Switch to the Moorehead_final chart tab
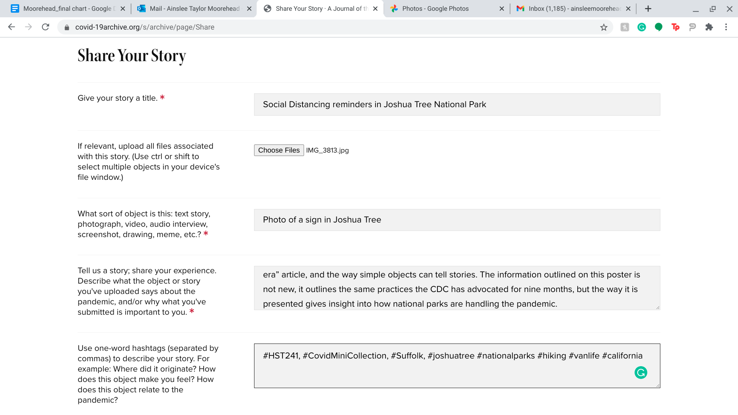The height and width of the screenshot is (415, 738). tap(65, 8)
